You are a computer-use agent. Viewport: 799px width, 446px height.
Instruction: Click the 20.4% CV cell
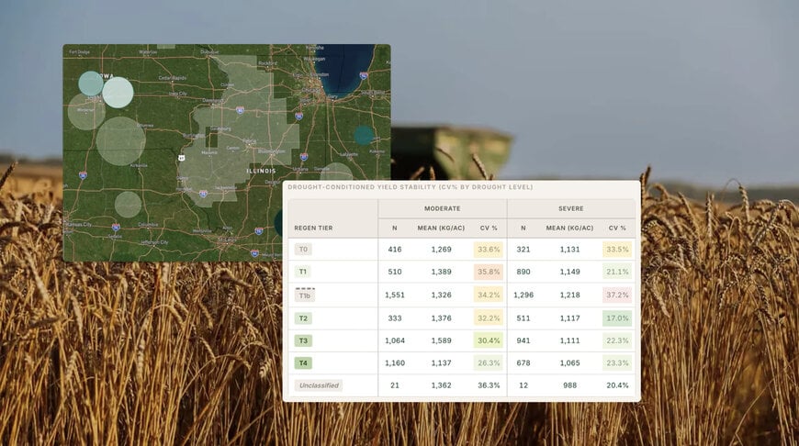[x=617, y=385]
